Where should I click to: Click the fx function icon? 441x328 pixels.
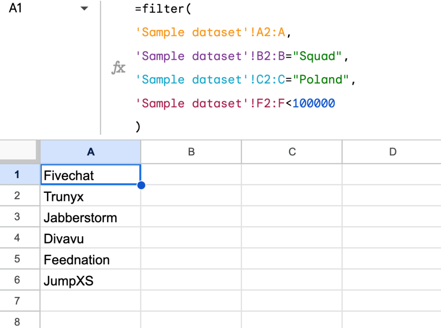(118, 68)
